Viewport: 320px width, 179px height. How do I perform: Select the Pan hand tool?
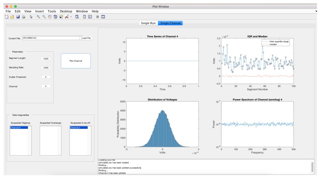coord(49,17)
